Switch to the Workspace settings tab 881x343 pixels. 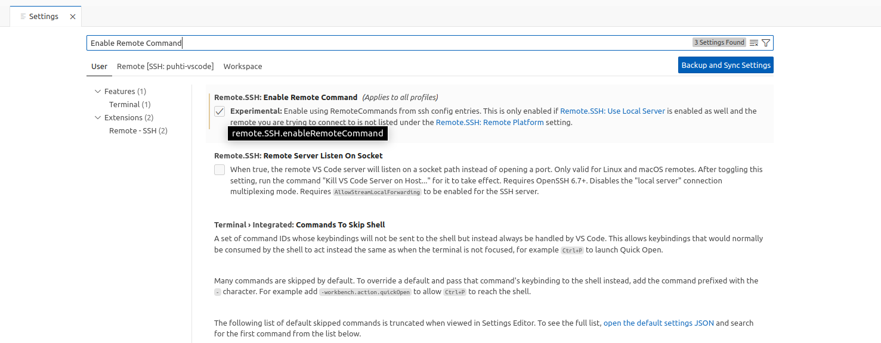pyautogui.click(x=243, y=66)
